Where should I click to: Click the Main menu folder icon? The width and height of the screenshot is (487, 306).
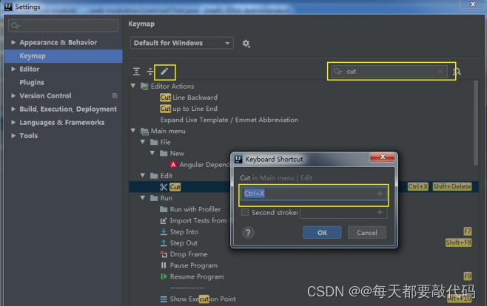click(x=144, y=131)
